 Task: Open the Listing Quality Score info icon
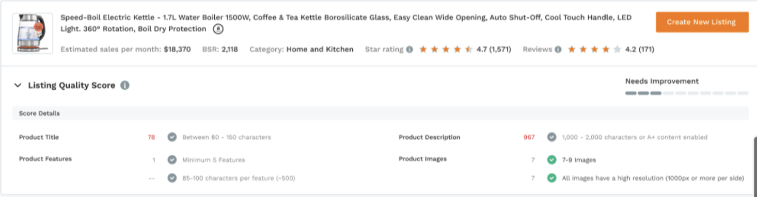(x=125, y=85)
